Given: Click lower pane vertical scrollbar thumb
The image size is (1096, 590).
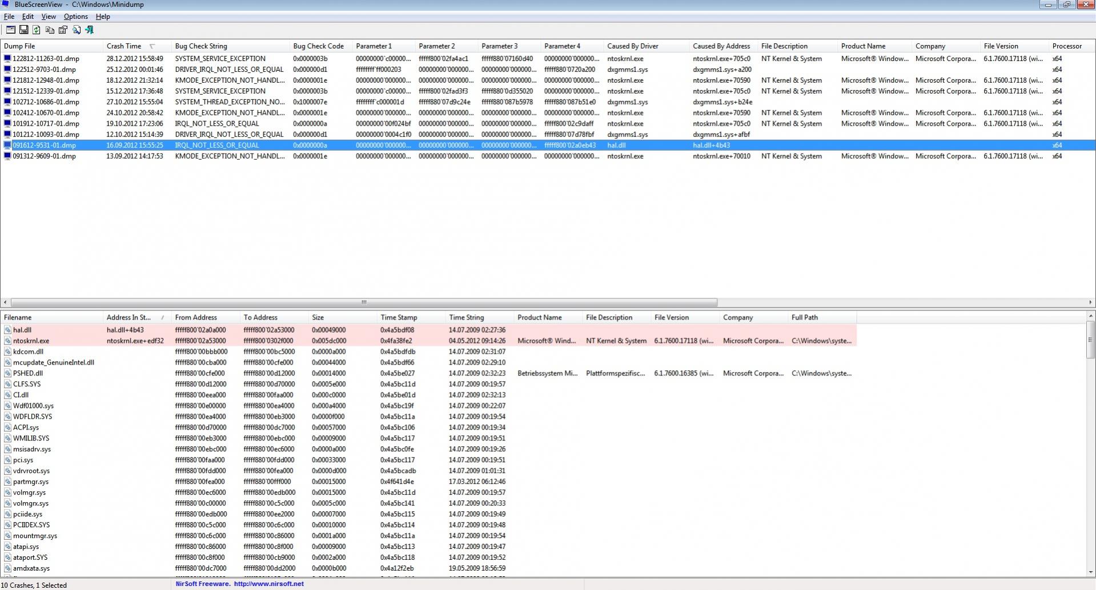Looking at the screenshot, I should [x=1091, y=340].
